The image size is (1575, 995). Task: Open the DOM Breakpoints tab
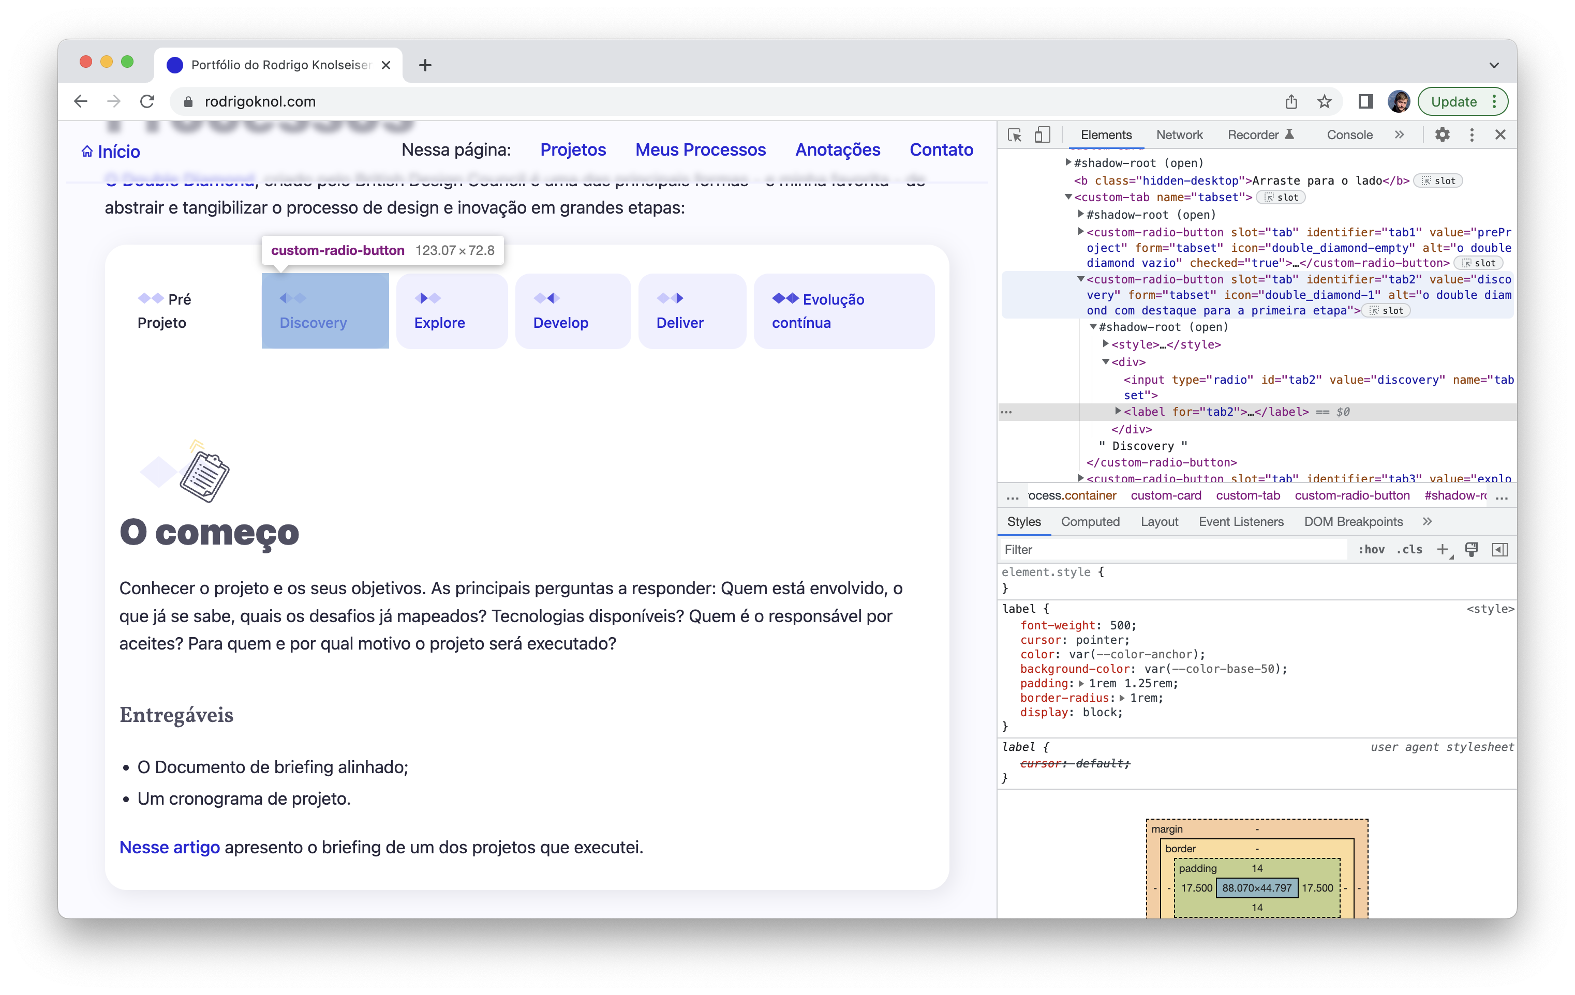[x=1353, y=522]
